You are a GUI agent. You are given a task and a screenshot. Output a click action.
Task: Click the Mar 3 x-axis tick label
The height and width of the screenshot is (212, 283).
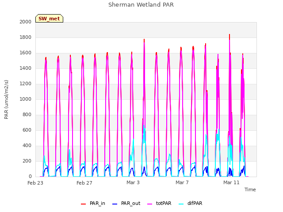133,182
